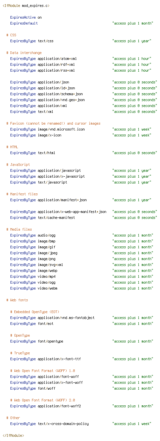Click the application/font-woff2 MIME type
This screenshot has width=160, height=441.
click(x=59, y=406)
